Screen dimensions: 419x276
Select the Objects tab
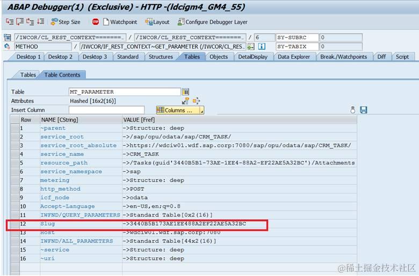point(219,57)
